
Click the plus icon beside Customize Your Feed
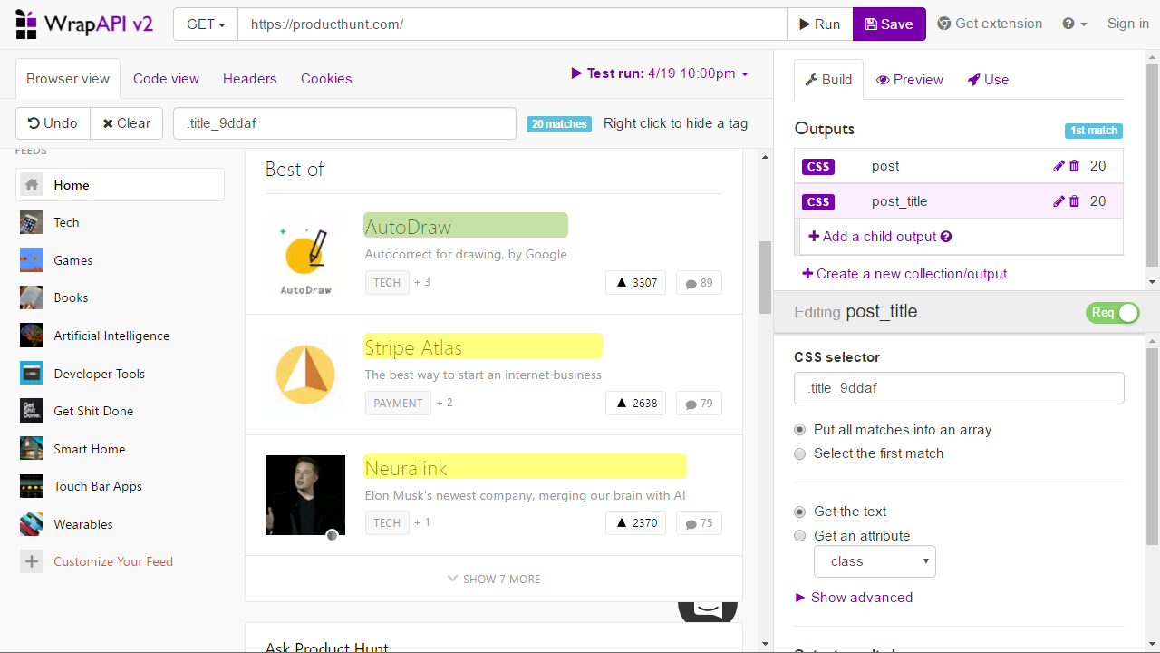(32, 561)
